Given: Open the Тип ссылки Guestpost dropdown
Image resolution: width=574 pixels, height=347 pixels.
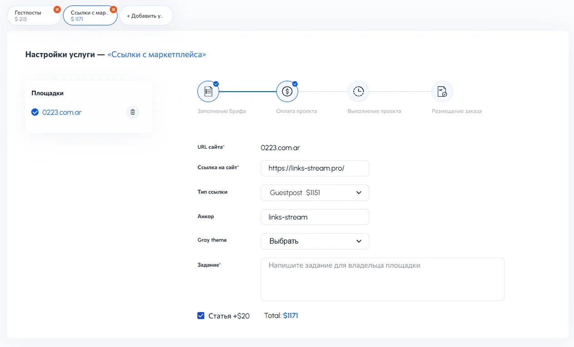Looking at the screenshot, I should pyautogui.click(x=315, y=193).
